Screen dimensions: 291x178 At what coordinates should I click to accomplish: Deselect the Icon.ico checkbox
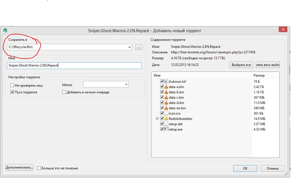click(162, 113)
